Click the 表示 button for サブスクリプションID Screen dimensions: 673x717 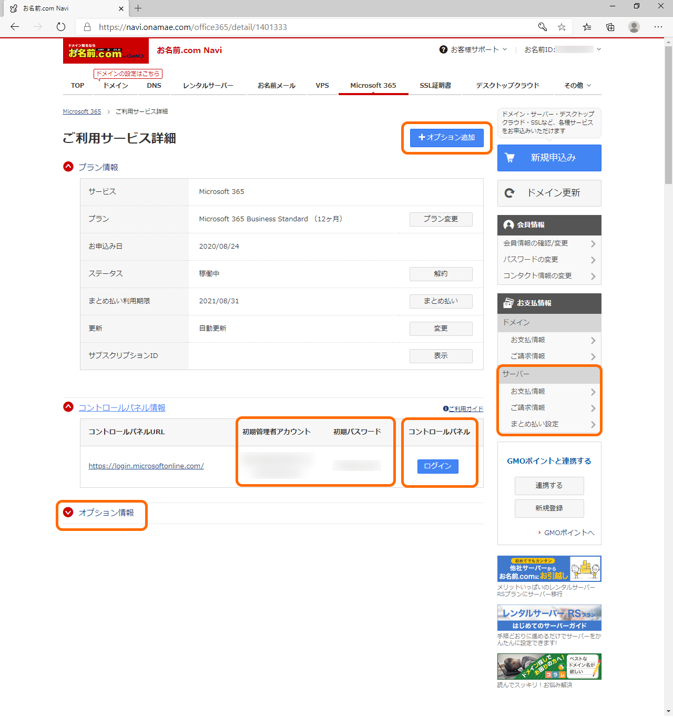point(441,356)
